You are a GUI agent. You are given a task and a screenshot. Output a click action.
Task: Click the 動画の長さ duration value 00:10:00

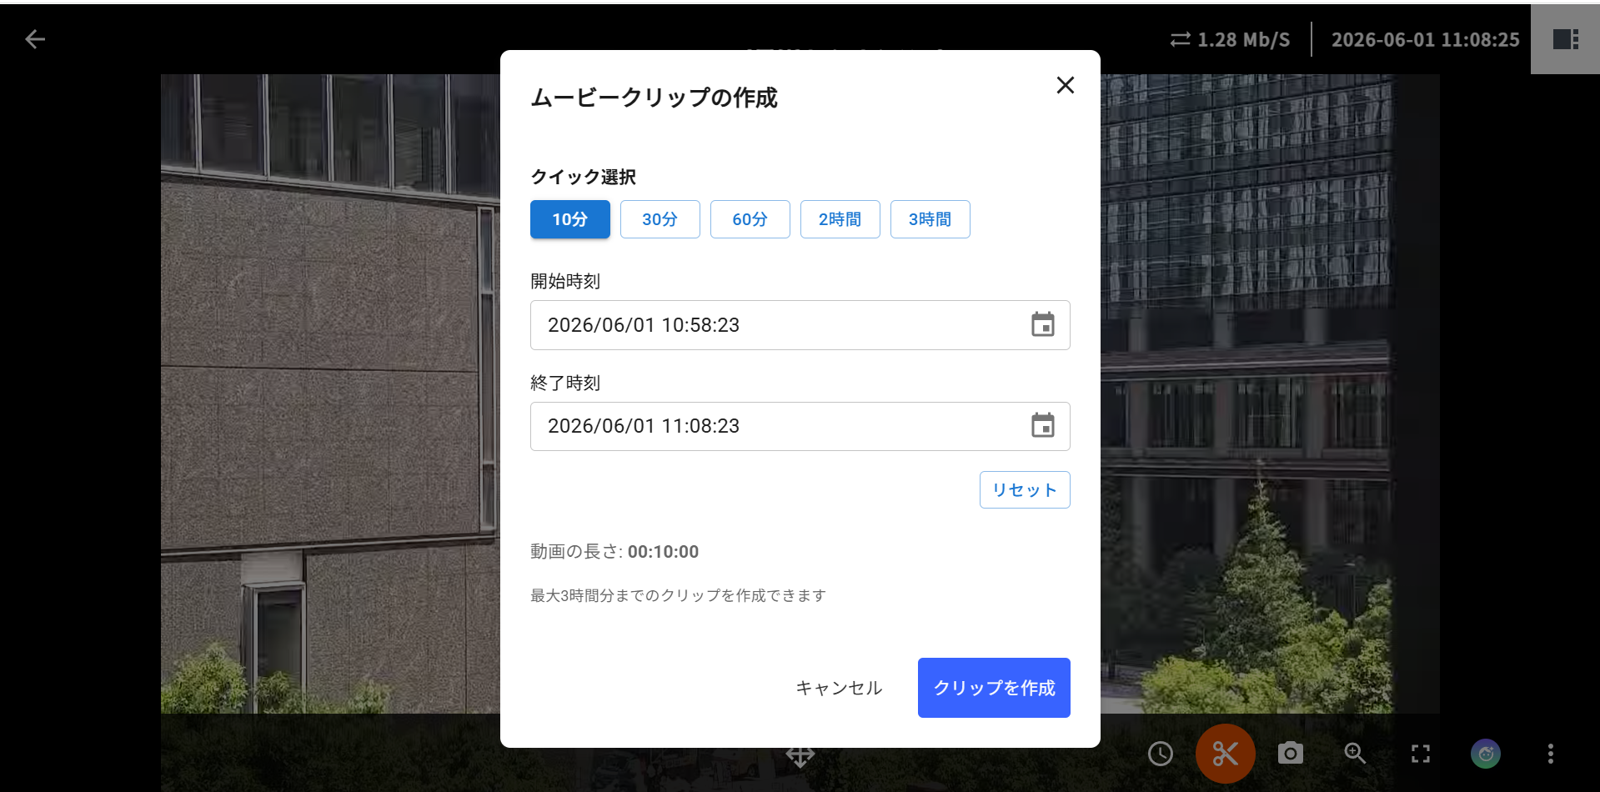pos(663,552)
